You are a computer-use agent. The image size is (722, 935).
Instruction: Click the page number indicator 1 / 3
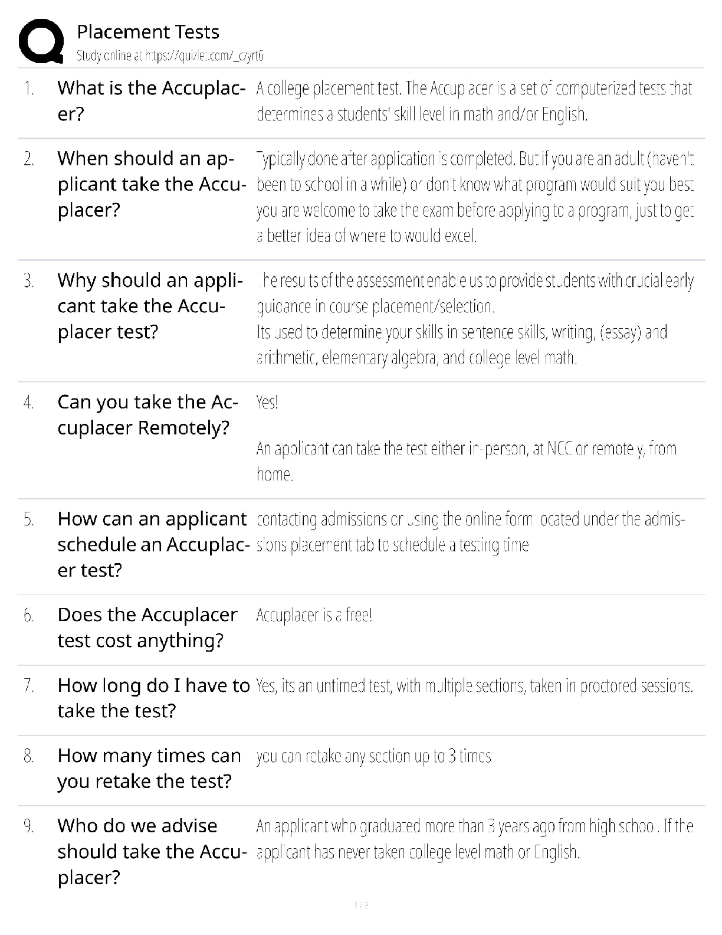pos(360,905)
